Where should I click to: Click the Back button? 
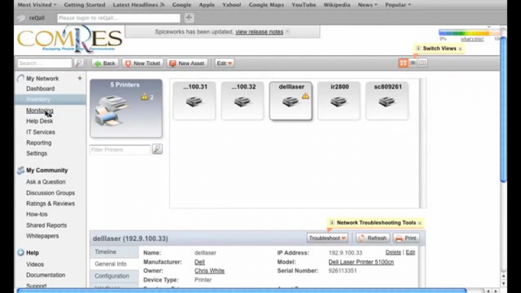(x=105, y=63)
